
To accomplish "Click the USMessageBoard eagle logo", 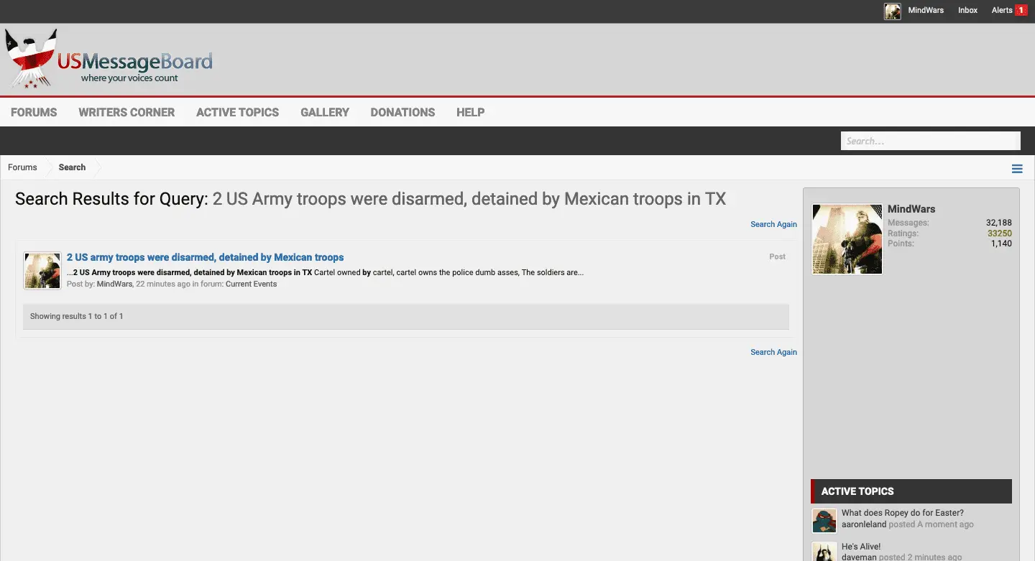I will pos(32,59).
